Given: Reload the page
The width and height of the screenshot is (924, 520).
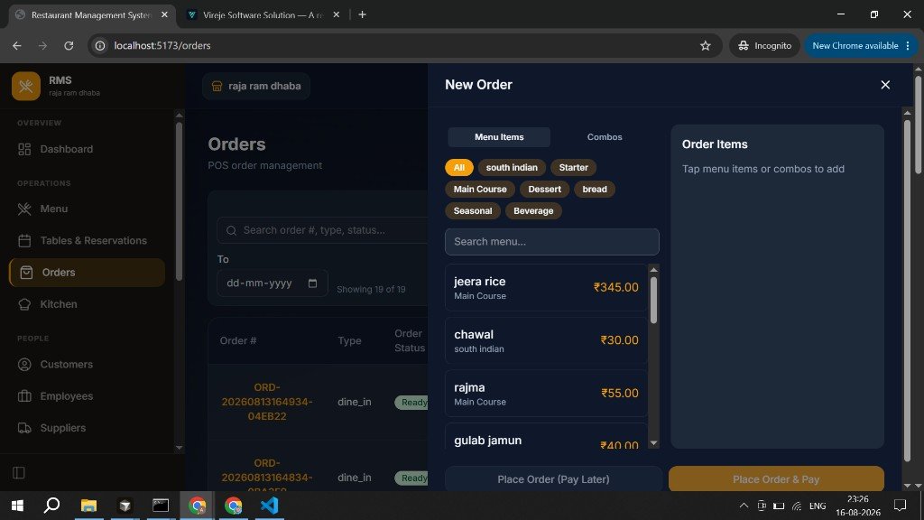Looking at the screenshot, I should click(69, 45).
